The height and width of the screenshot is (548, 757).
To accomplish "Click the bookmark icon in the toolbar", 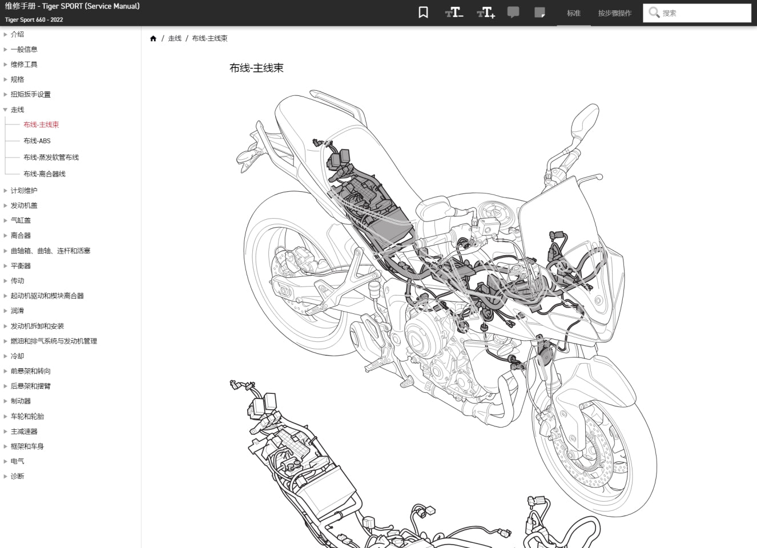I will tap(422, 13).
